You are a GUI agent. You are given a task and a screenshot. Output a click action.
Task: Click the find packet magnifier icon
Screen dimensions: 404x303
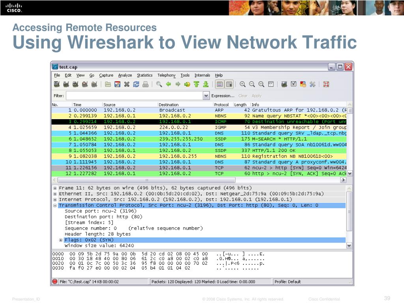(x=159, y=84)
